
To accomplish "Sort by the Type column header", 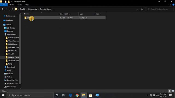I will coord(87,14).
